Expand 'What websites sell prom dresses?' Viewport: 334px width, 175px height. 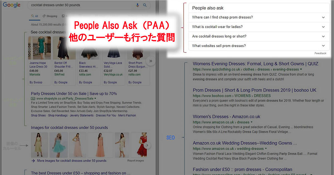tap(259, 46)
